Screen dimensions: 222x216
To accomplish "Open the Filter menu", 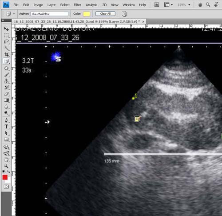I will coord(77,5).
